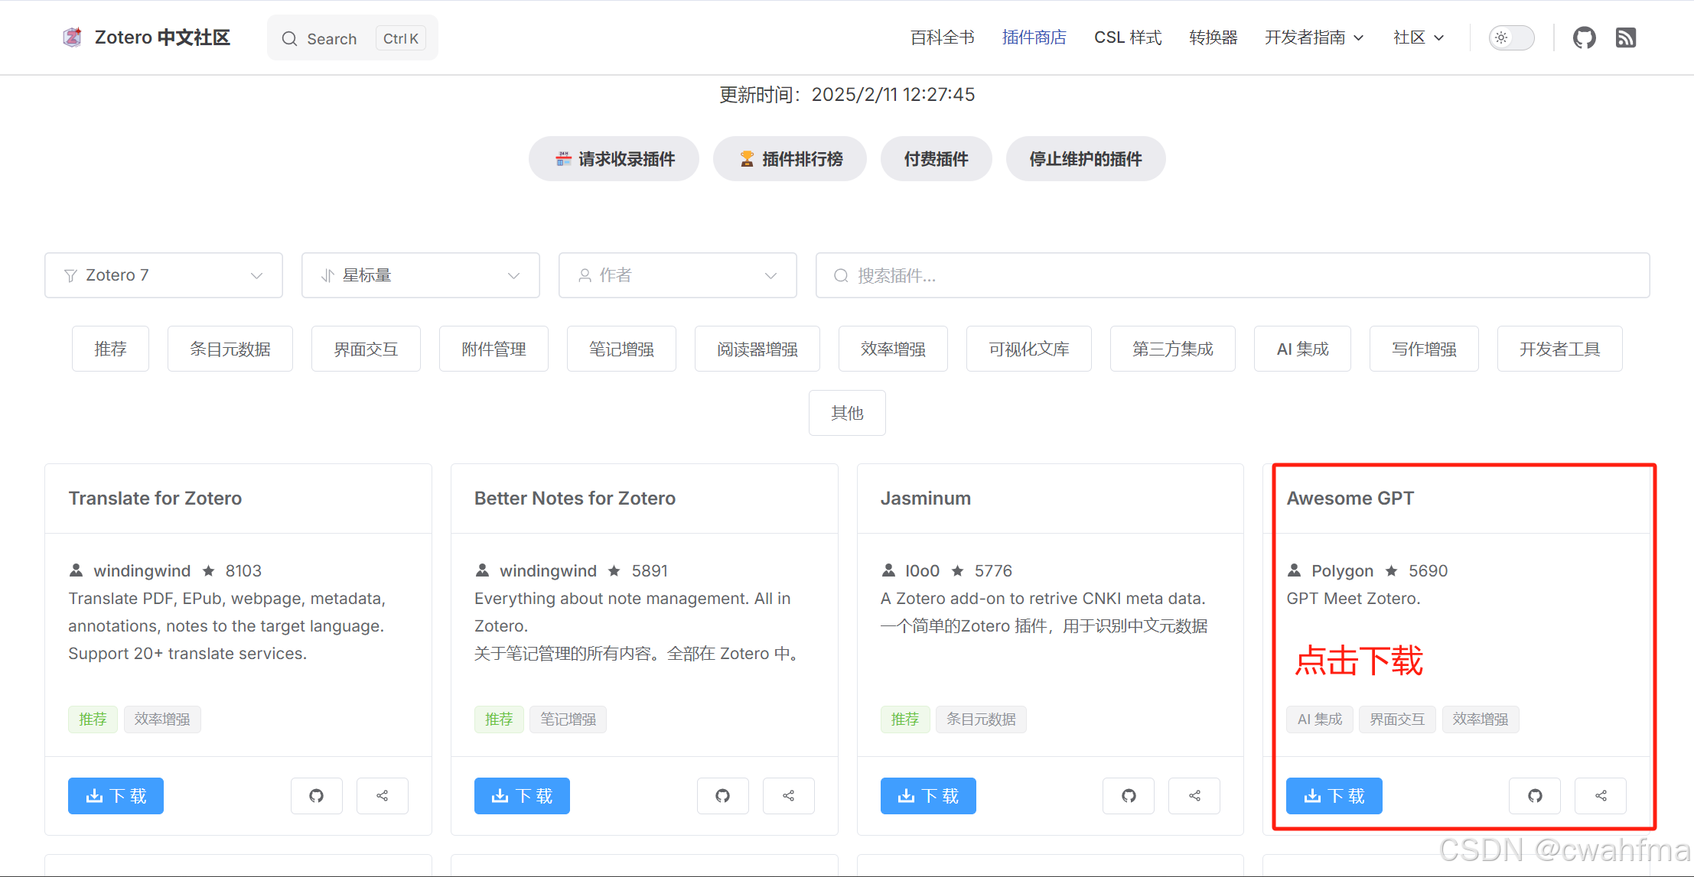The image size is (1694, 877).
Task: Toggle the light/dark theme switch
Action: [1511, 37]
